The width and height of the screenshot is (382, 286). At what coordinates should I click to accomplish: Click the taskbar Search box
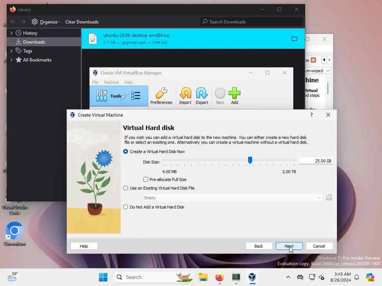tap(153, 277)
